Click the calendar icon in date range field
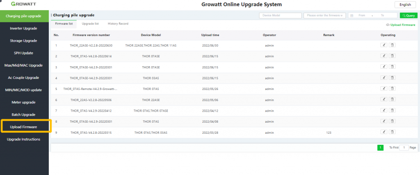This screenshot has height=175, width=420. 352,16
